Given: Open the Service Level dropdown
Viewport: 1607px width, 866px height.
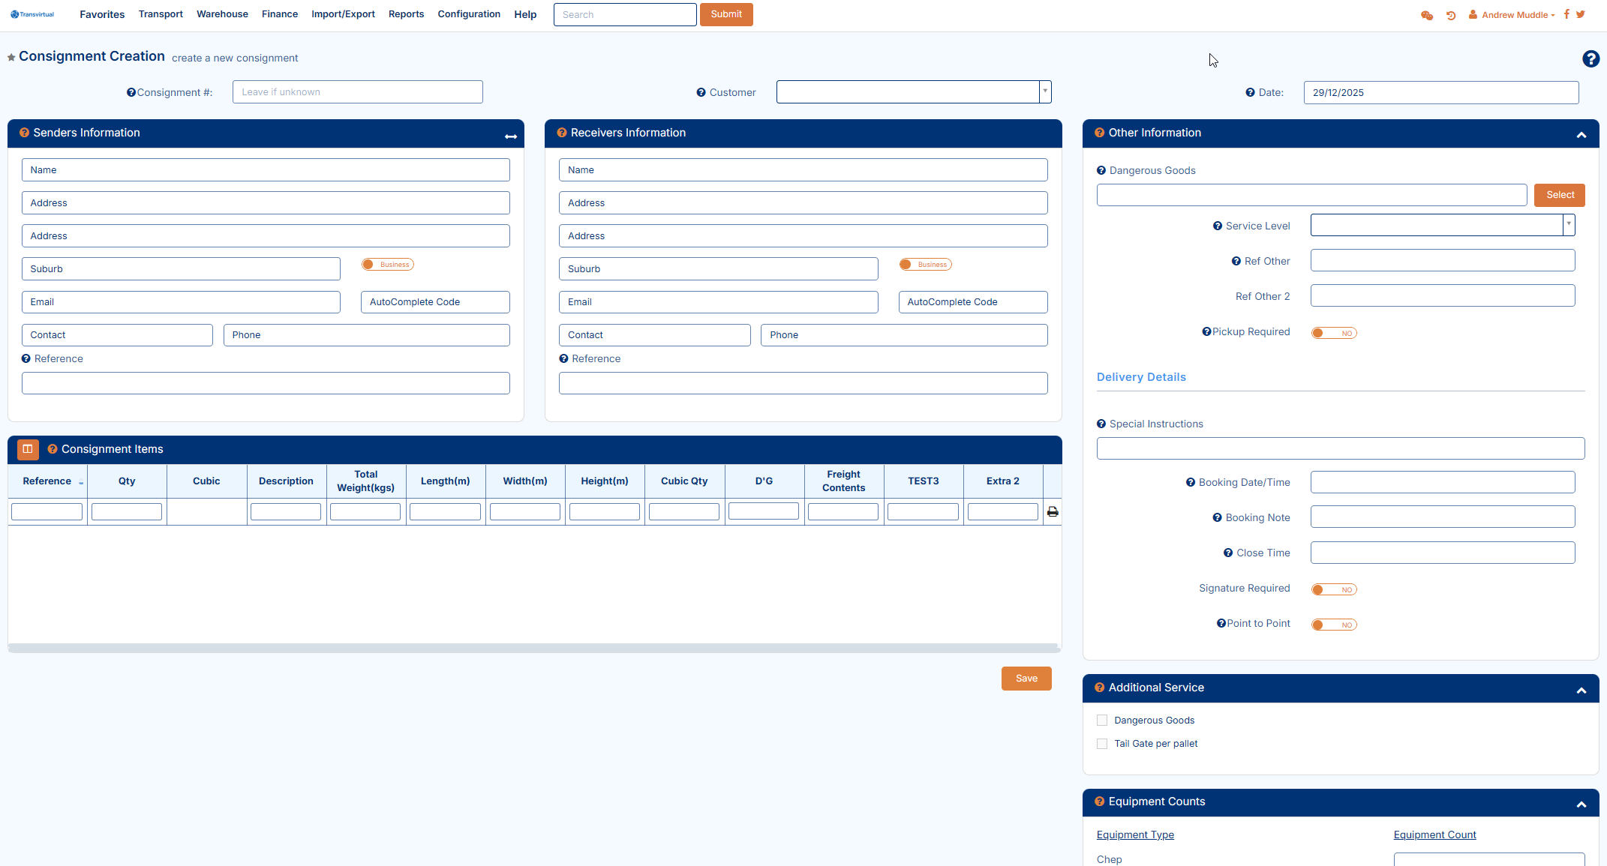Looking at the screenshot, I should 1568,225.
